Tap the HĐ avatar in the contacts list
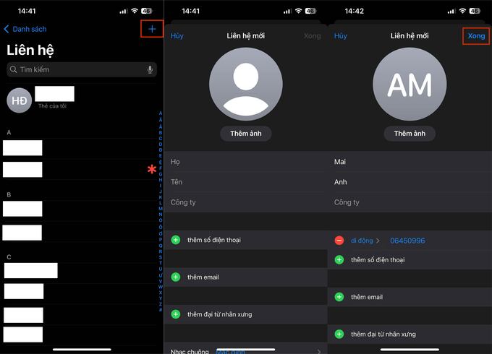 (19, 100)
